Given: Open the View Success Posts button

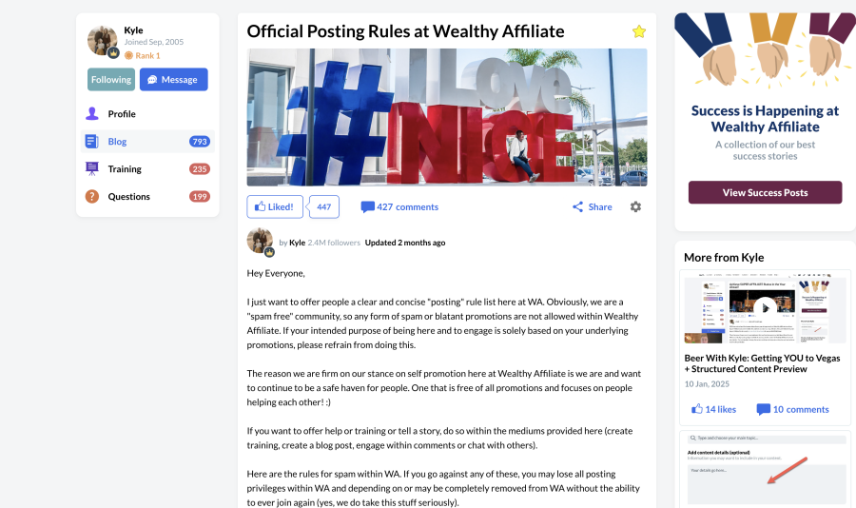Looking at the screenshot, I should click(x=765, y=192).
